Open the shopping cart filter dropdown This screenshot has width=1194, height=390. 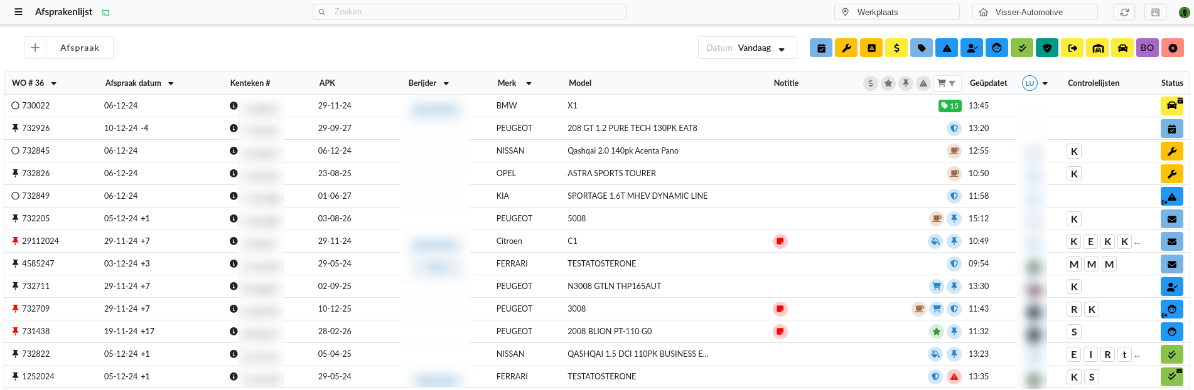(x=945, y=83)
